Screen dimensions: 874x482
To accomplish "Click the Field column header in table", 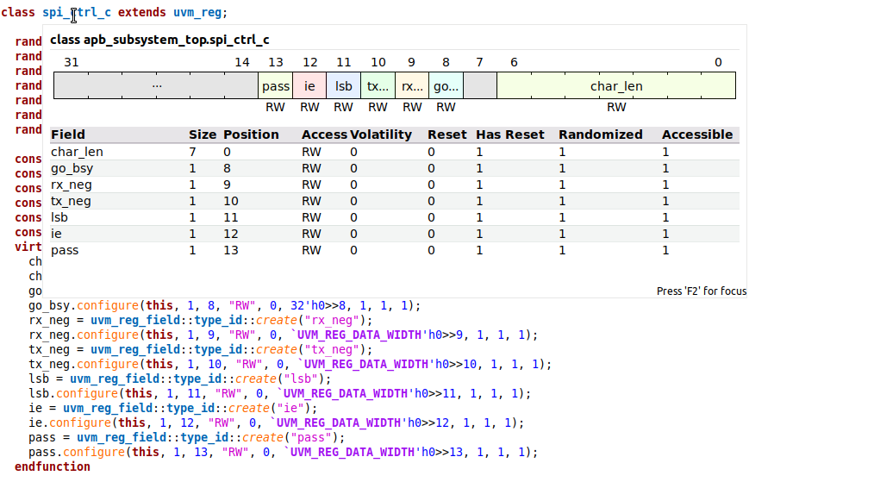I will tap(68, 135).
